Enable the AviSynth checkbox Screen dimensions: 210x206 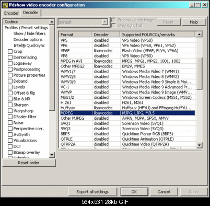pos(10,134)
